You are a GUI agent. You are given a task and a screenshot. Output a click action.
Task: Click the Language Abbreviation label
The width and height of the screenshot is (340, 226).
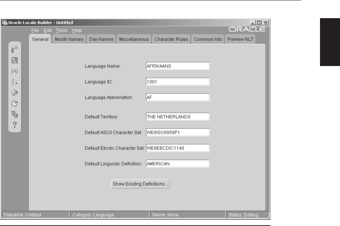(109, 98)
